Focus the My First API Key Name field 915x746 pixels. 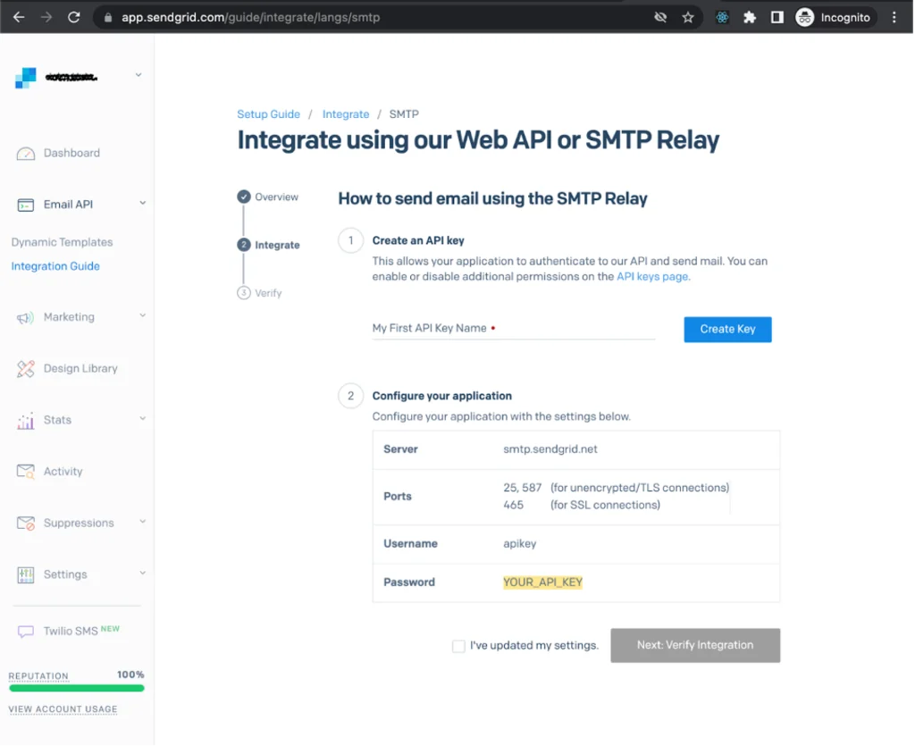pos(514,329)
